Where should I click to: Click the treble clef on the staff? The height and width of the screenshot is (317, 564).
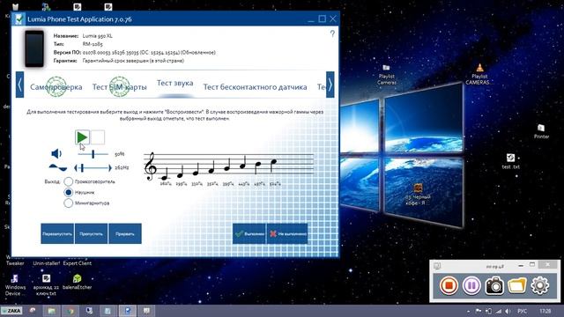pyautogui.click(x=150, y=166)
